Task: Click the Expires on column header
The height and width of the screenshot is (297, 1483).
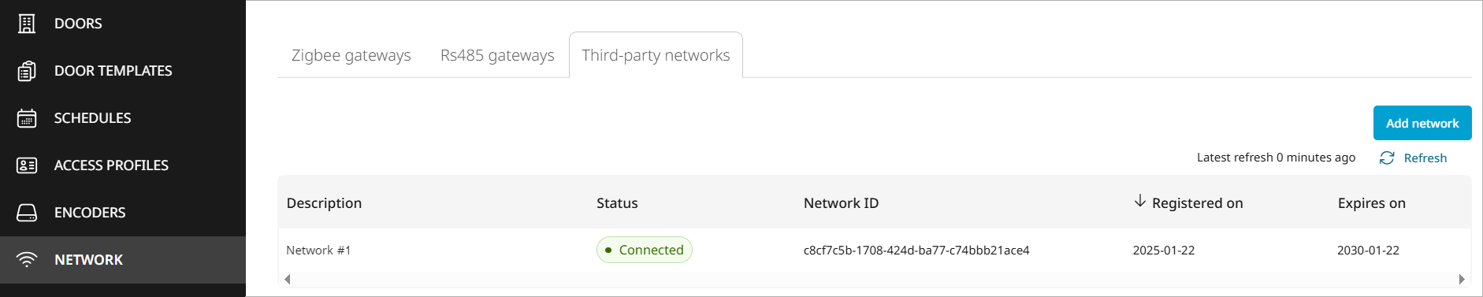Action: coord(1371,203)
